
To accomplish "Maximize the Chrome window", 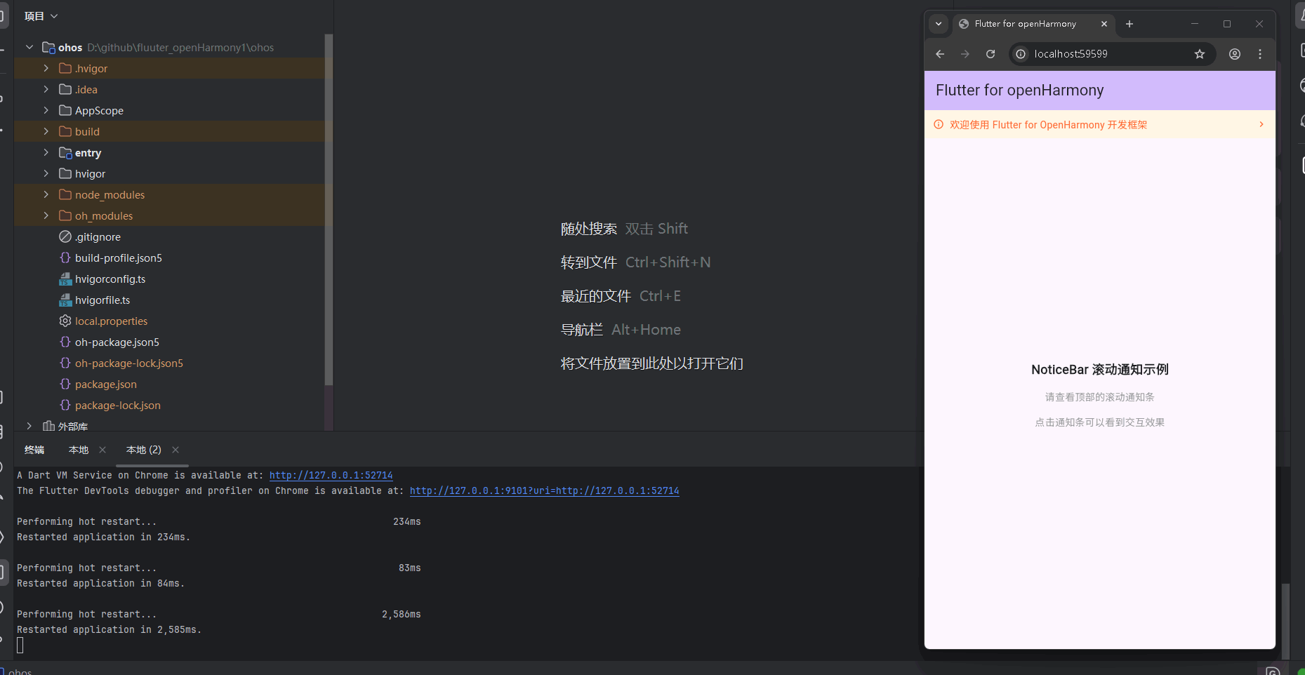I will point(1227,24).
